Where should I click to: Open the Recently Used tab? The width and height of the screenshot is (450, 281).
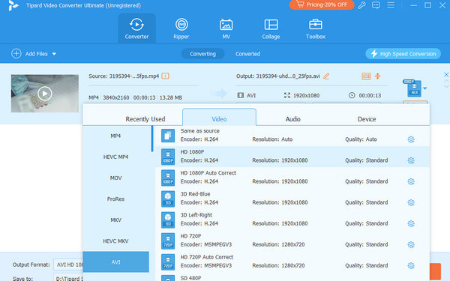coord(145,119)
